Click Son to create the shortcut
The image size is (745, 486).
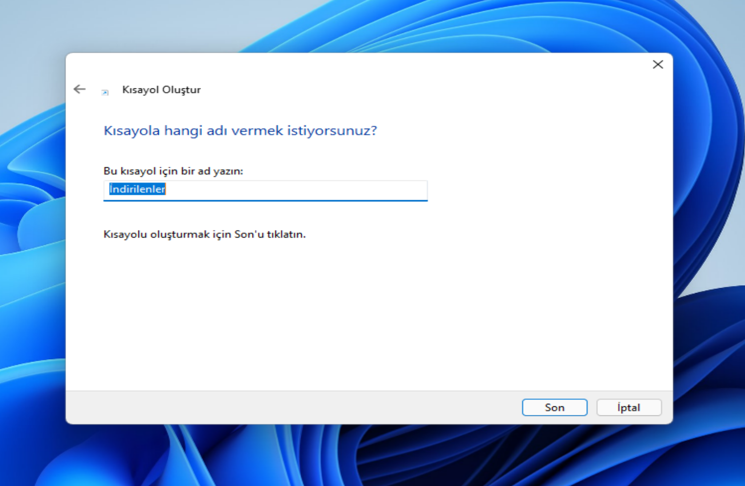(555, 407)
